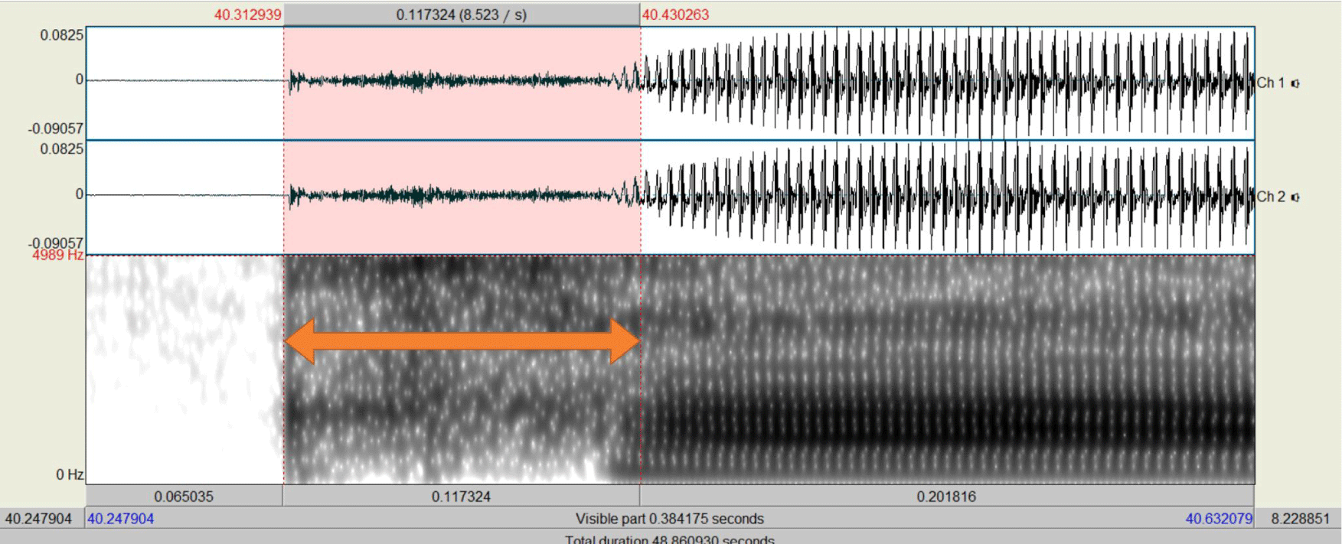This screenshot has width=1342, height=544.
Task: Click selection start time 40.312939
Action: [x=247, y=15]
